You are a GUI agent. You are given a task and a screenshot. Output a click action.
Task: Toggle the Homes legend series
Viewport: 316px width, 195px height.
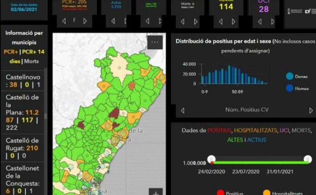click(290, 88)
